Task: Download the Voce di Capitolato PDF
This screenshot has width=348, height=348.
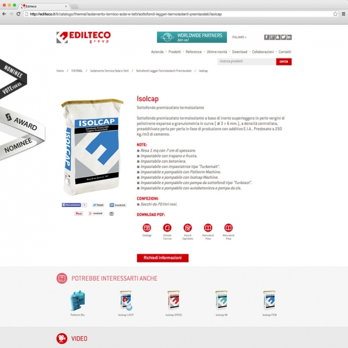Action: [188, 228]
